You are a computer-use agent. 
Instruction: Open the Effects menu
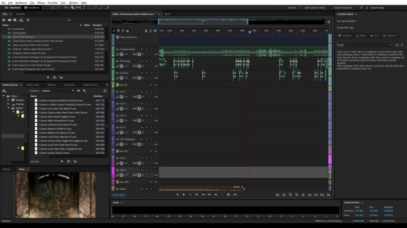(x=41, y=3)
